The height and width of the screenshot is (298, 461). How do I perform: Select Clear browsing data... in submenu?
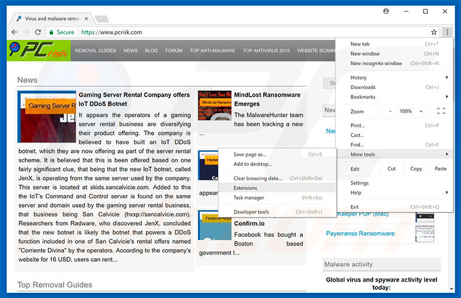click(277, 178)
